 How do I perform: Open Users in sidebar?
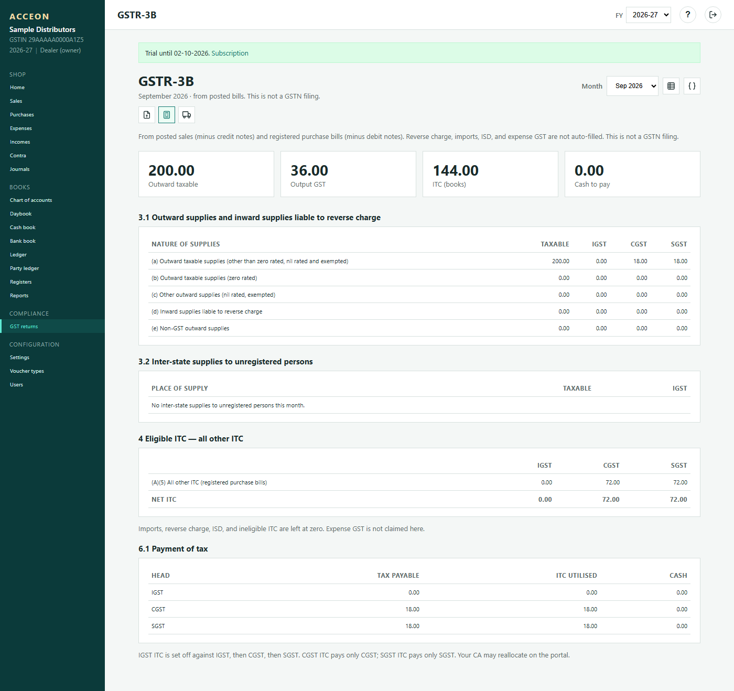click(x=16, y=385)
